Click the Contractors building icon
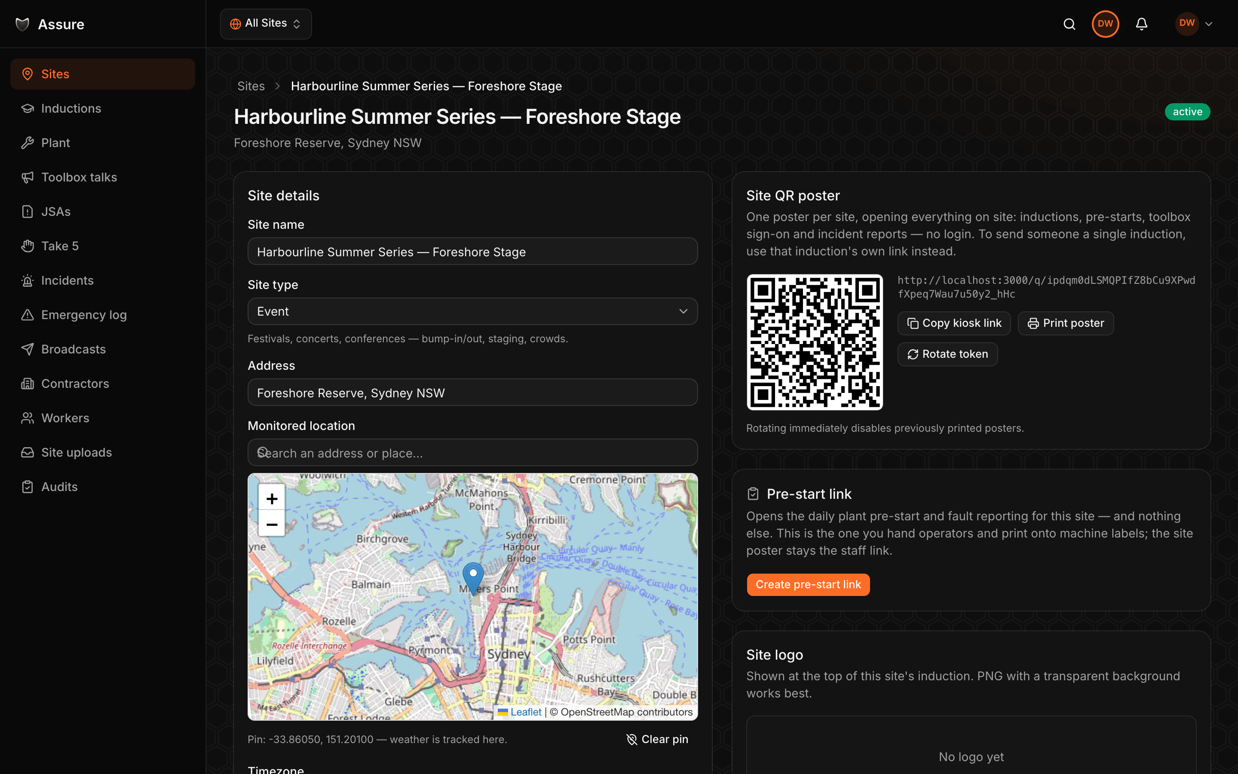Image resolution: width=1238 pixels, height=774 pixels. 28,384
